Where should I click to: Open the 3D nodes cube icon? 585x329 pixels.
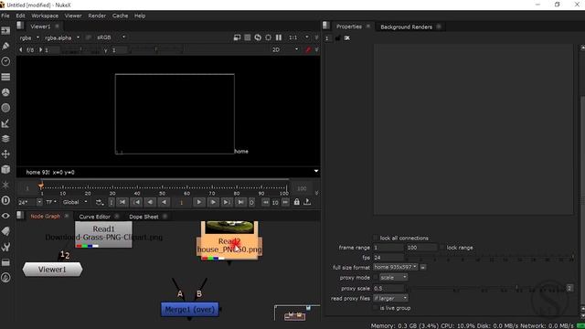coord(5,169)
